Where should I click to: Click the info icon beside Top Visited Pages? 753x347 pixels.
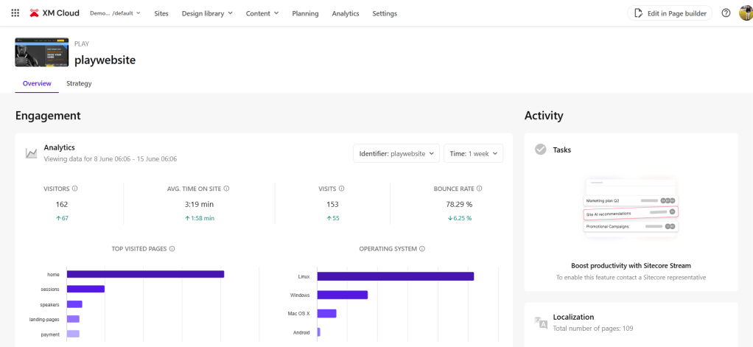pyautogui.click(x=172, y=249)
